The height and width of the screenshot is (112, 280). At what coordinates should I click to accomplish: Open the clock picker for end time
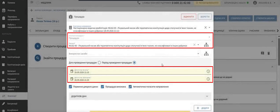coord(208,79)
